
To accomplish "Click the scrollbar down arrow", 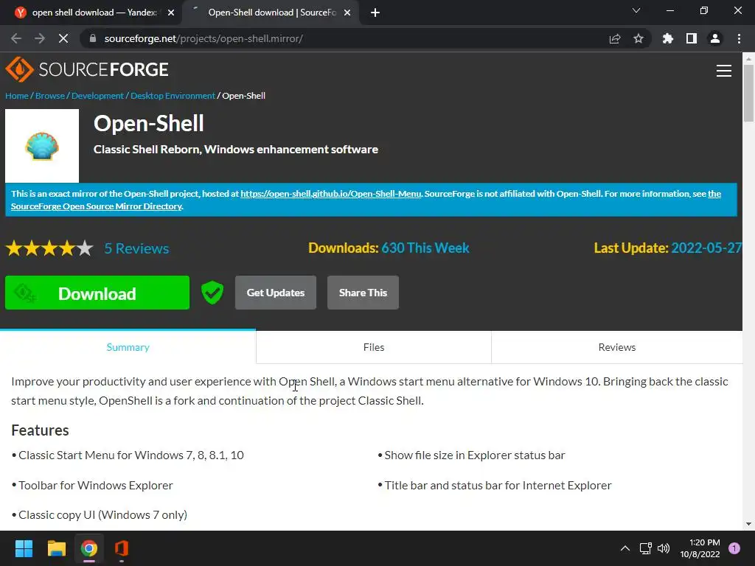I will point(748,524).
